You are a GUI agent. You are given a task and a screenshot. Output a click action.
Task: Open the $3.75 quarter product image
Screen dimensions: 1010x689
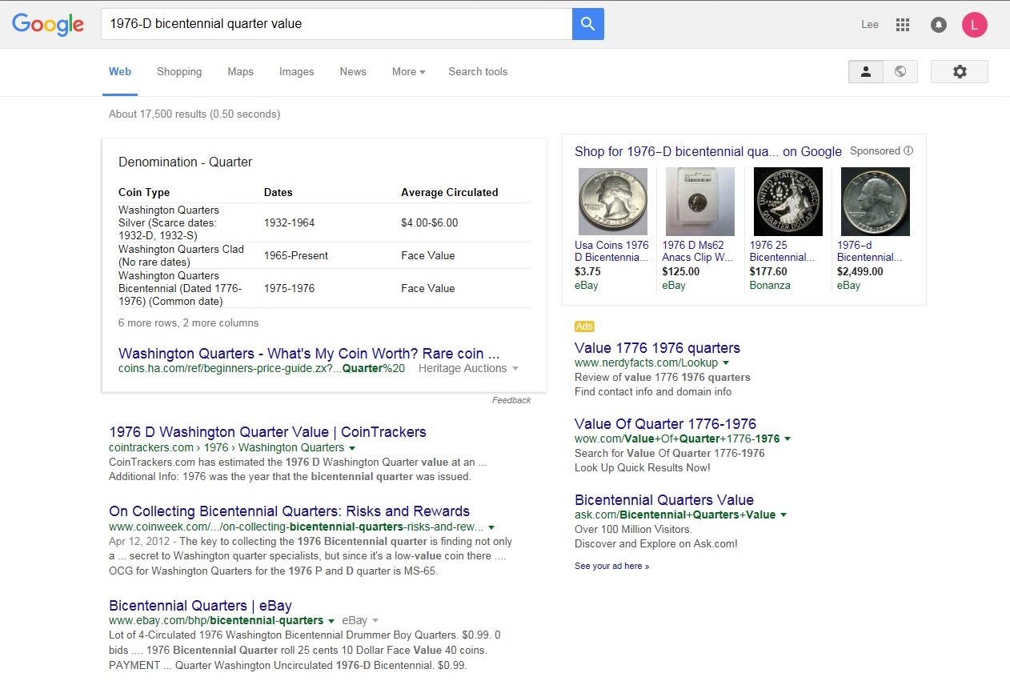tap(613, 201)
